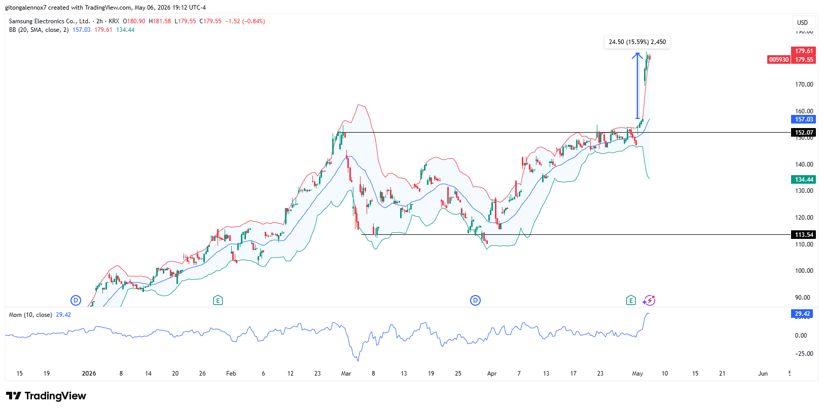This screenshot has width=823, height=411.
Task: Click the Feb label on time axis
Action: [x=231, y=374]
